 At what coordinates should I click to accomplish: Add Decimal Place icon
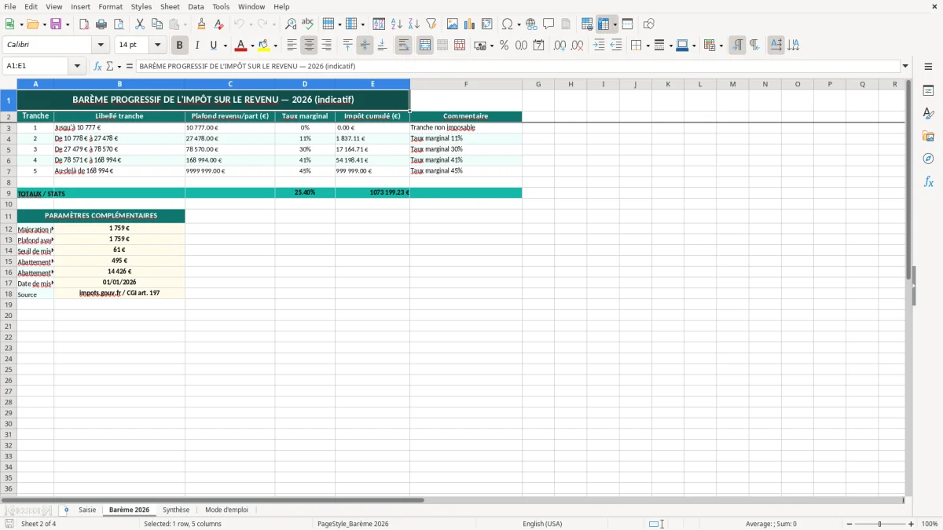[x=560, y=46]
